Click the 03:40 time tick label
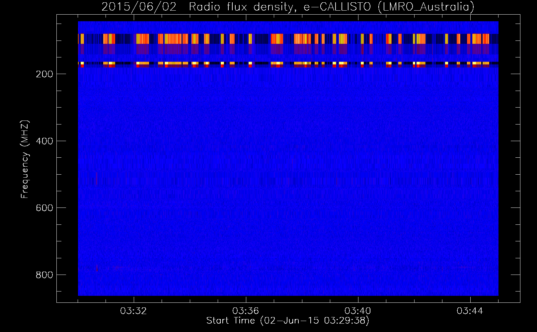 358,311
